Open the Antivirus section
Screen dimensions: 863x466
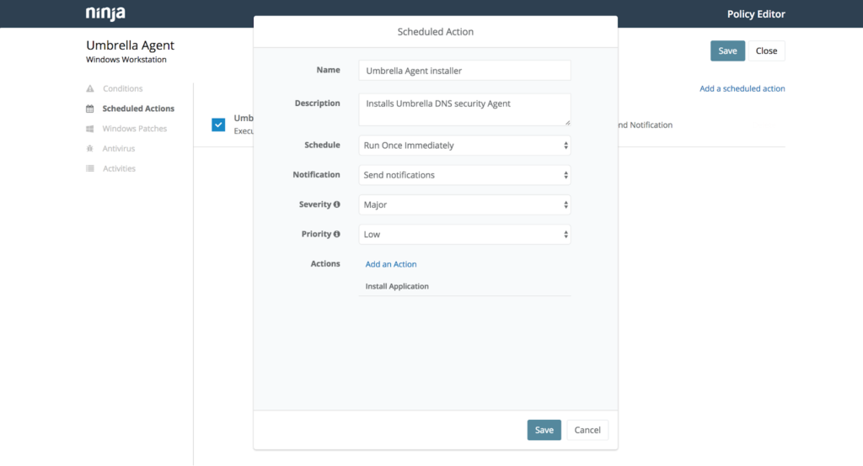coord(118,148)
